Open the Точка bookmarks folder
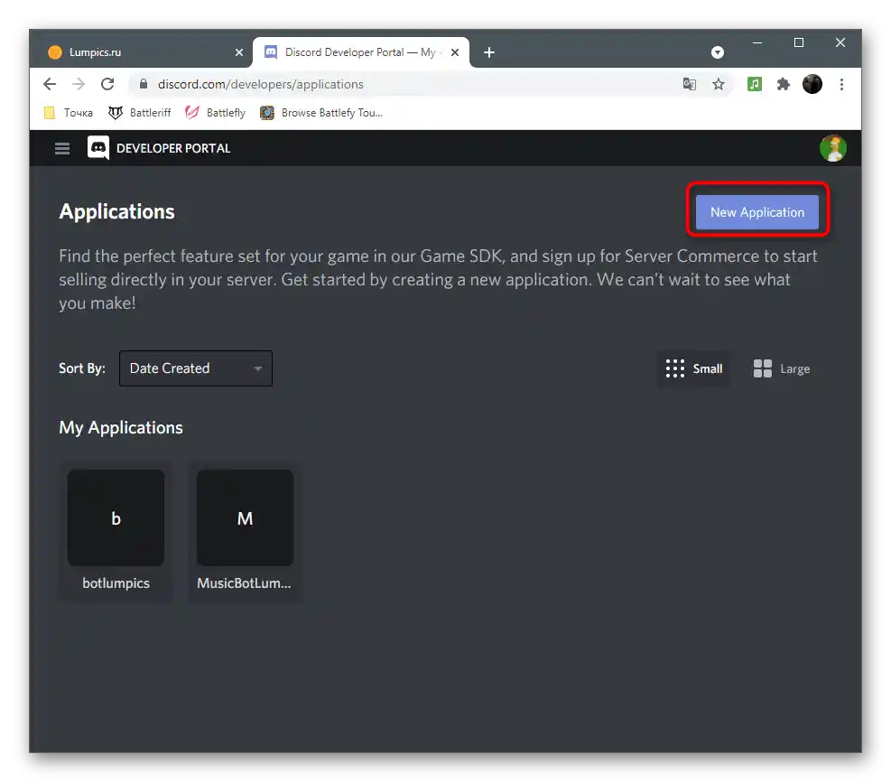This screenshot has height=782, width=891. pyautogui.click(x=69, y=113)
